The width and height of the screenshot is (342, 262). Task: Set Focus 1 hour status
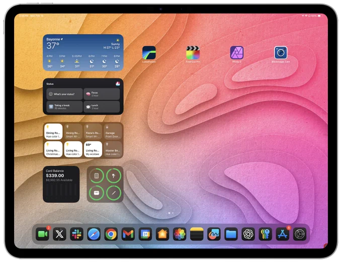[x=102, y=94]
